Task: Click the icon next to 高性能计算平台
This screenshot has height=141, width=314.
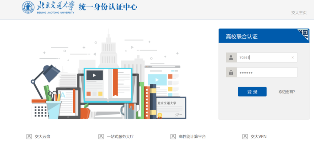Action: [x=173, y=137]
